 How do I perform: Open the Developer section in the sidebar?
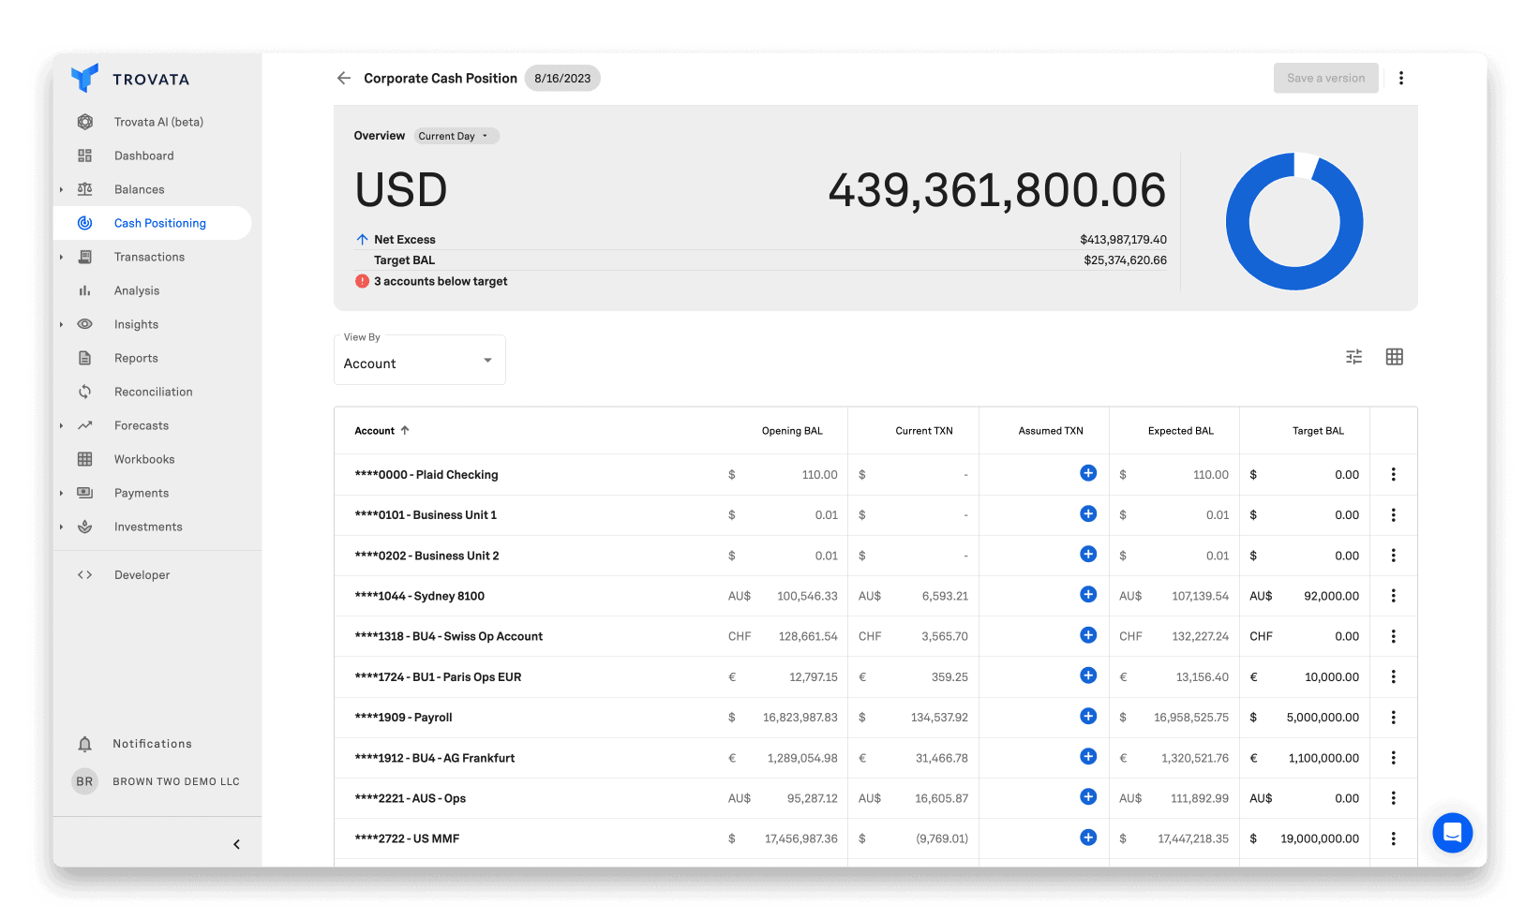pos(85,574)
